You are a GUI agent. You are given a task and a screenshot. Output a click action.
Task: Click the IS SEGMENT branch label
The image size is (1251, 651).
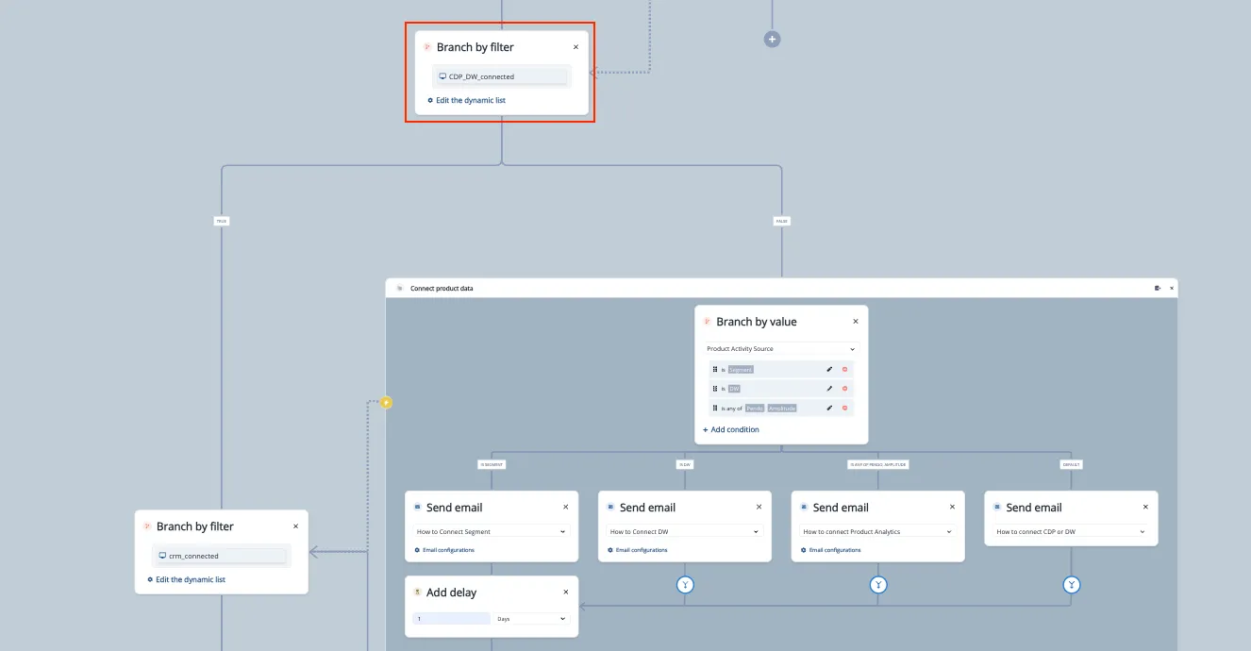click(x=492, y=464)
